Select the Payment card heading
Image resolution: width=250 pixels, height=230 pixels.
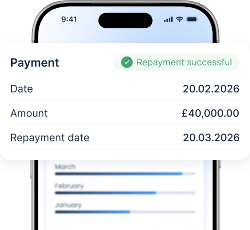coord(35,63)
